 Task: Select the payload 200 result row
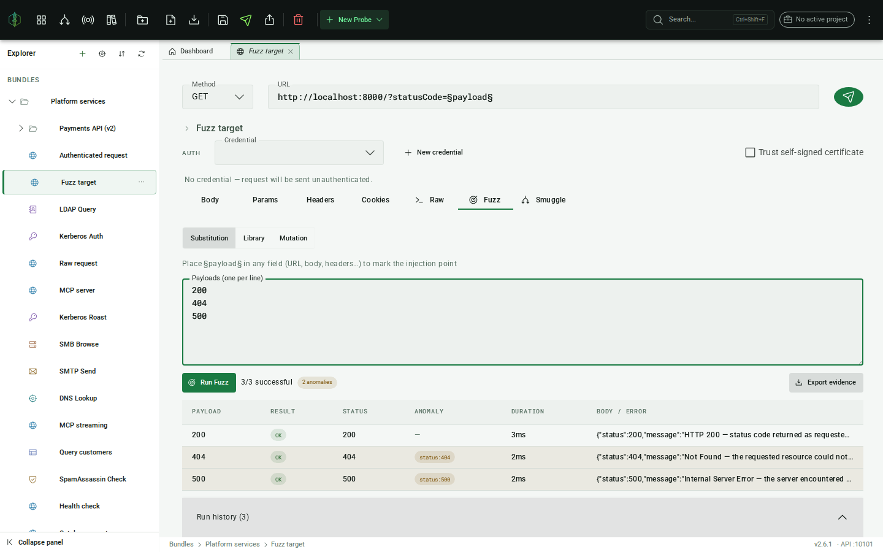click(522, 435)
